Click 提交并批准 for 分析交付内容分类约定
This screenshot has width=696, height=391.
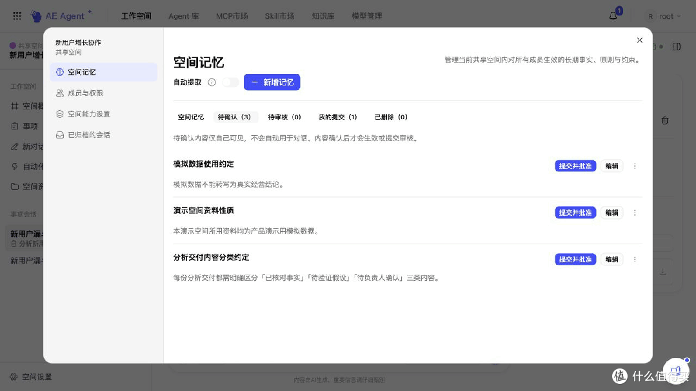coord(575,260)
